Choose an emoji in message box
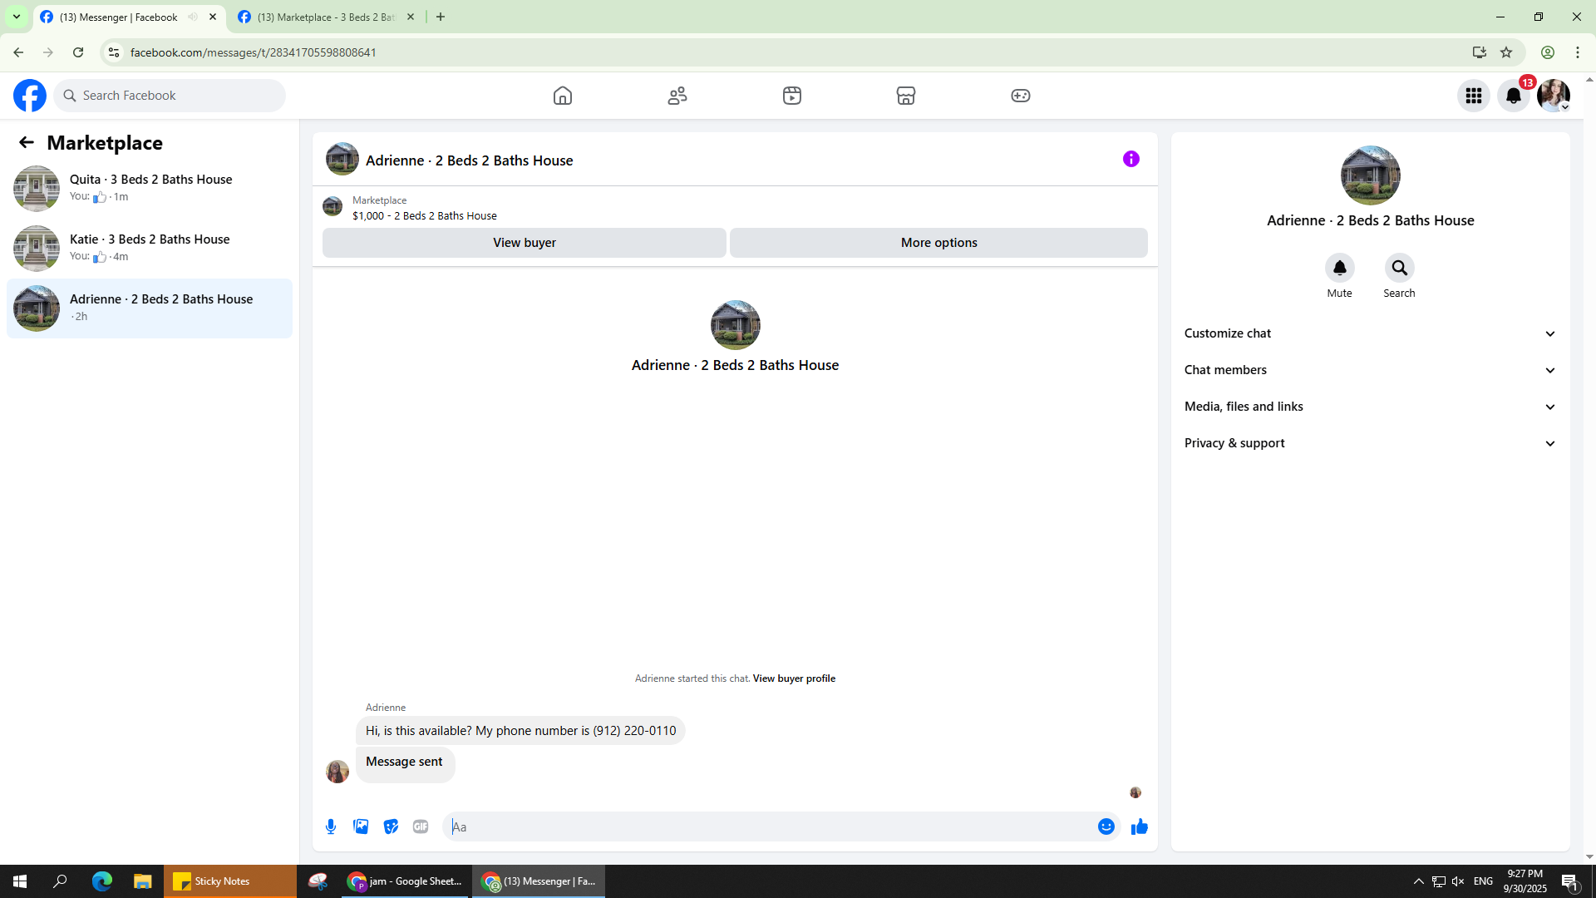This screenshot has width=1596, height=898. [1106, 826]
